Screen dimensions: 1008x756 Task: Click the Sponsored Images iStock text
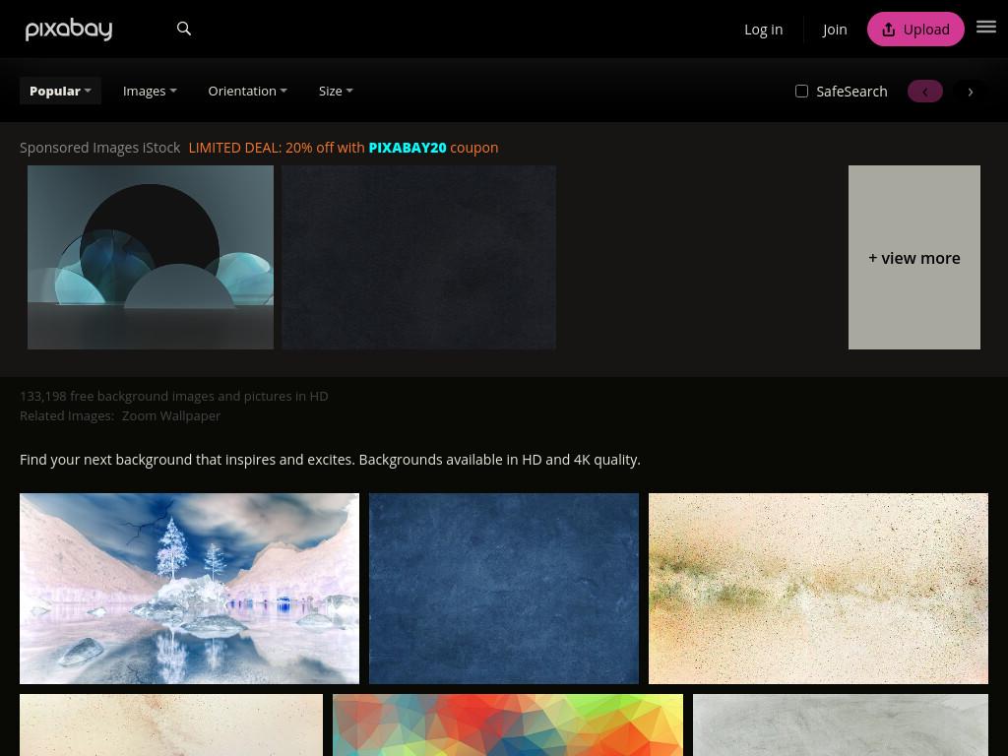[x=99, y=148]
